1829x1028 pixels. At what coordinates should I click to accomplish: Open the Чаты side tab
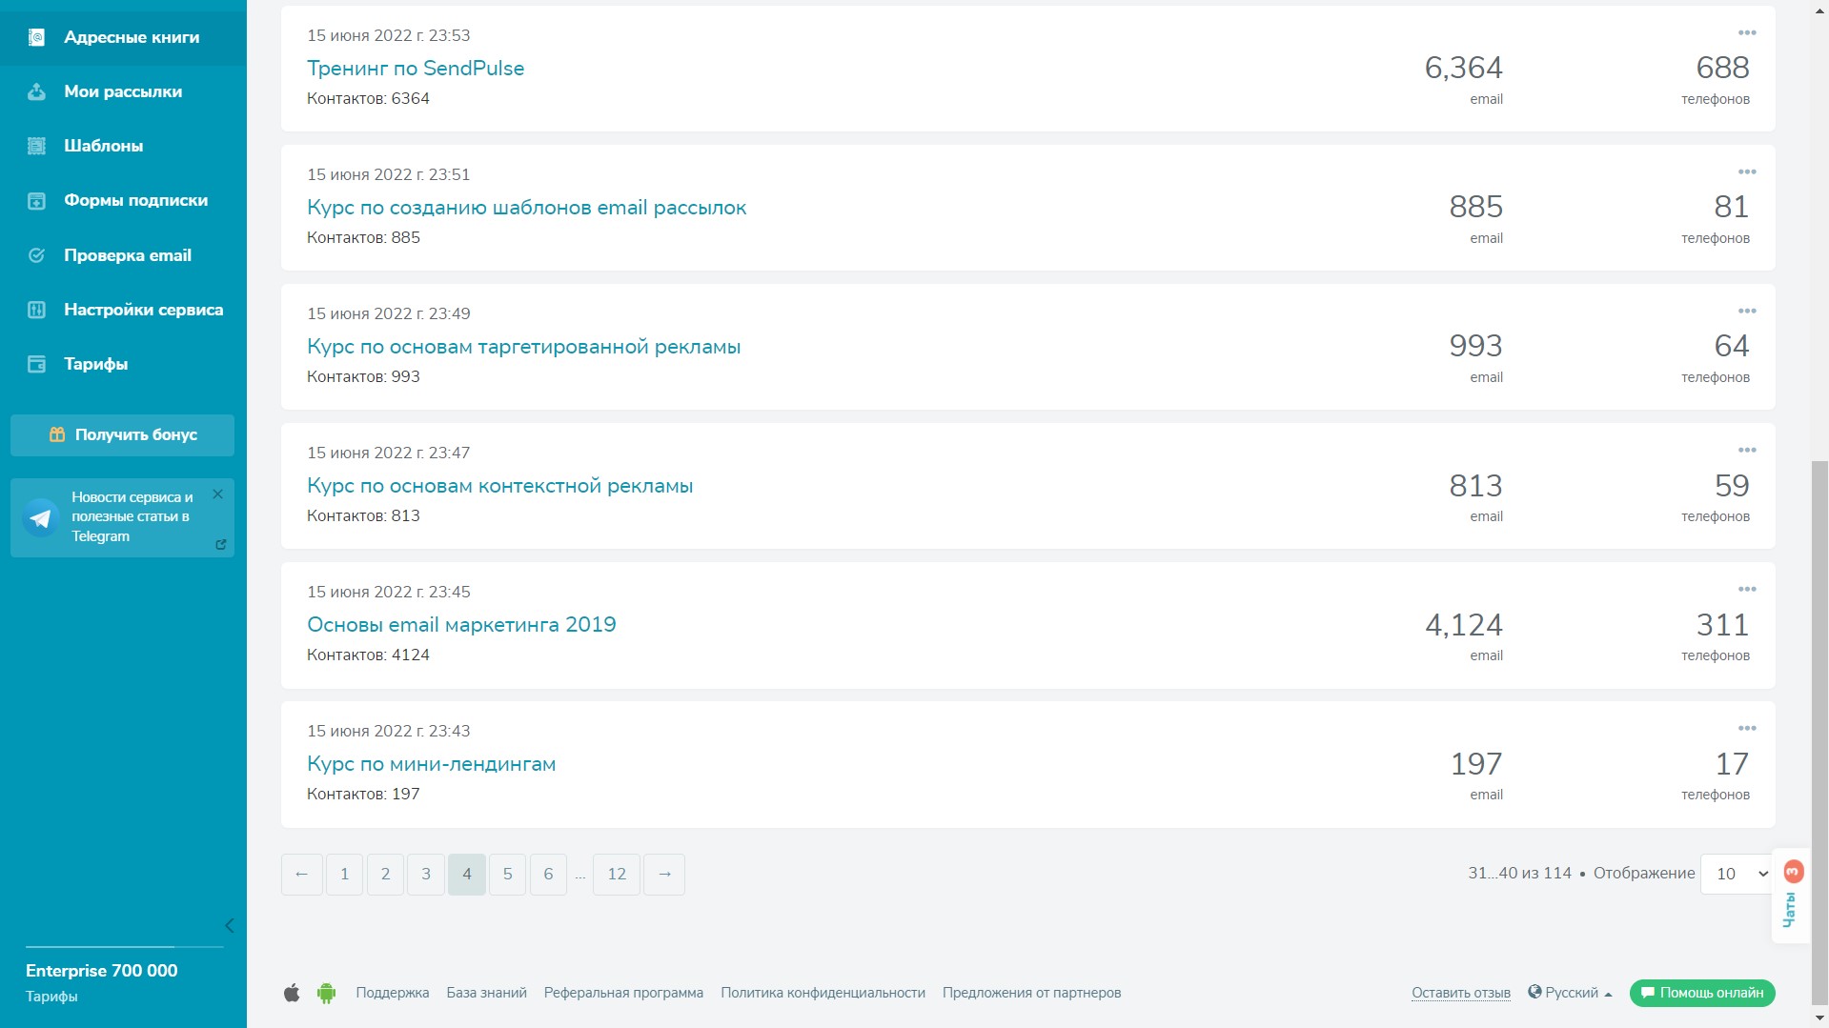tap(1791, 896)
